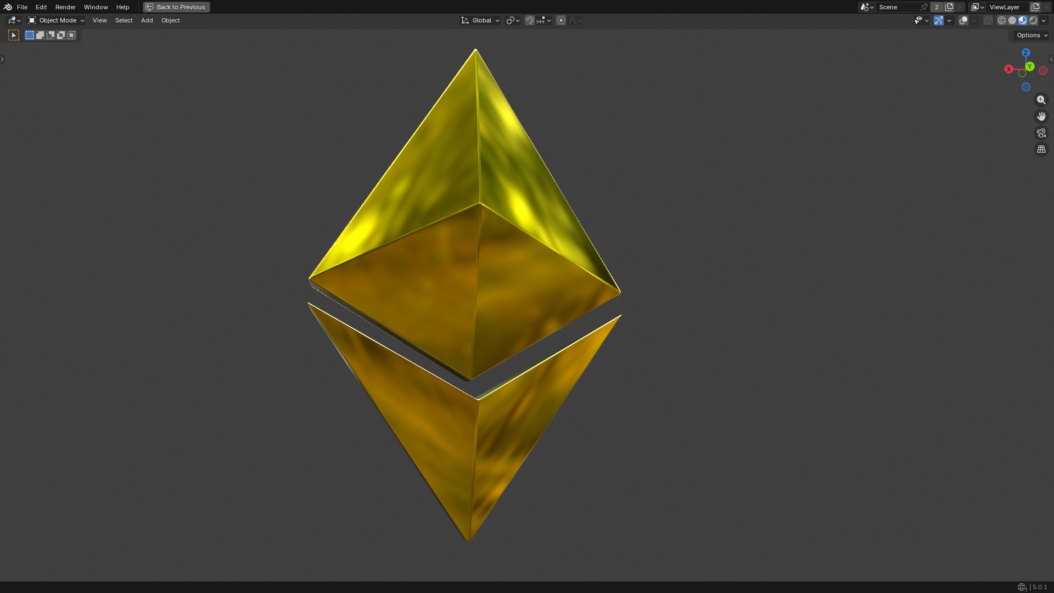The image size is (1054, 593).
Task: Switch to rendered shading
Action: point(1033,20)
